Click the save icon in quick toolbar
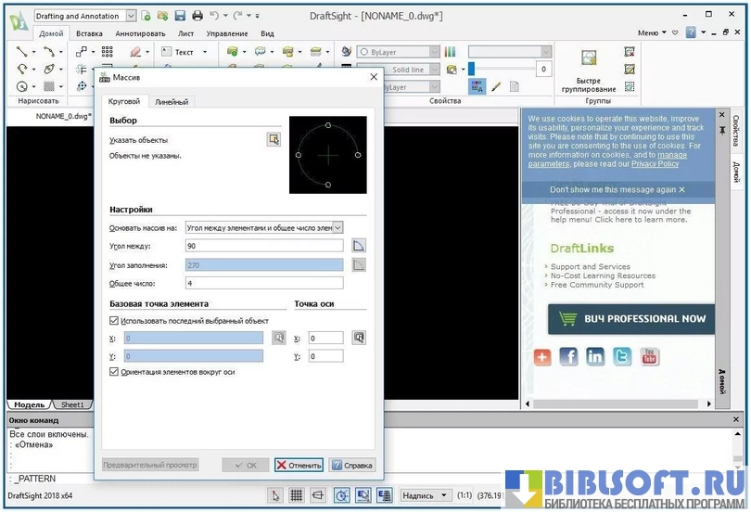Screen dimensions: 751x512 click(x=179, y=16)
